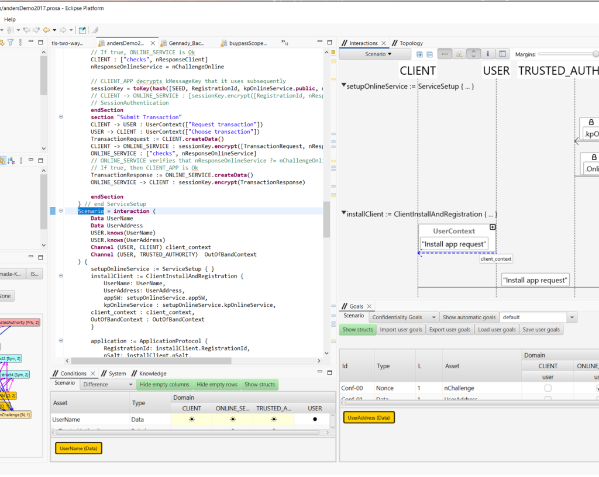The height and width of the screenshot is (477, 599).
Task: Toggle the green three-dots button in Interactions
Action: point(445,54)
